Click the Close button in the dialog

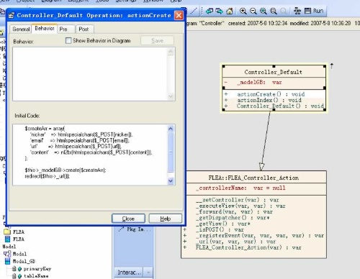click(x=128, y=219)
